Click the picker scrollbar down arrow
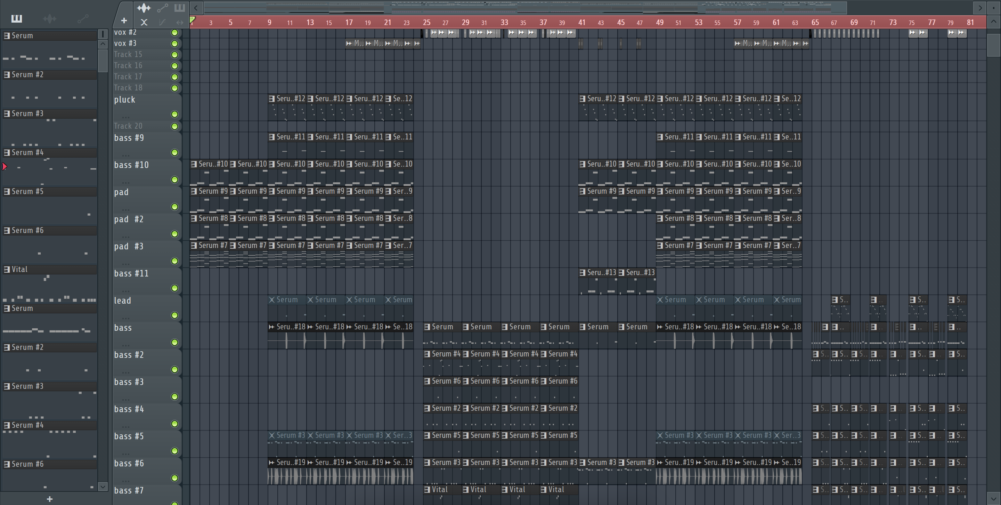 [103, 486]
